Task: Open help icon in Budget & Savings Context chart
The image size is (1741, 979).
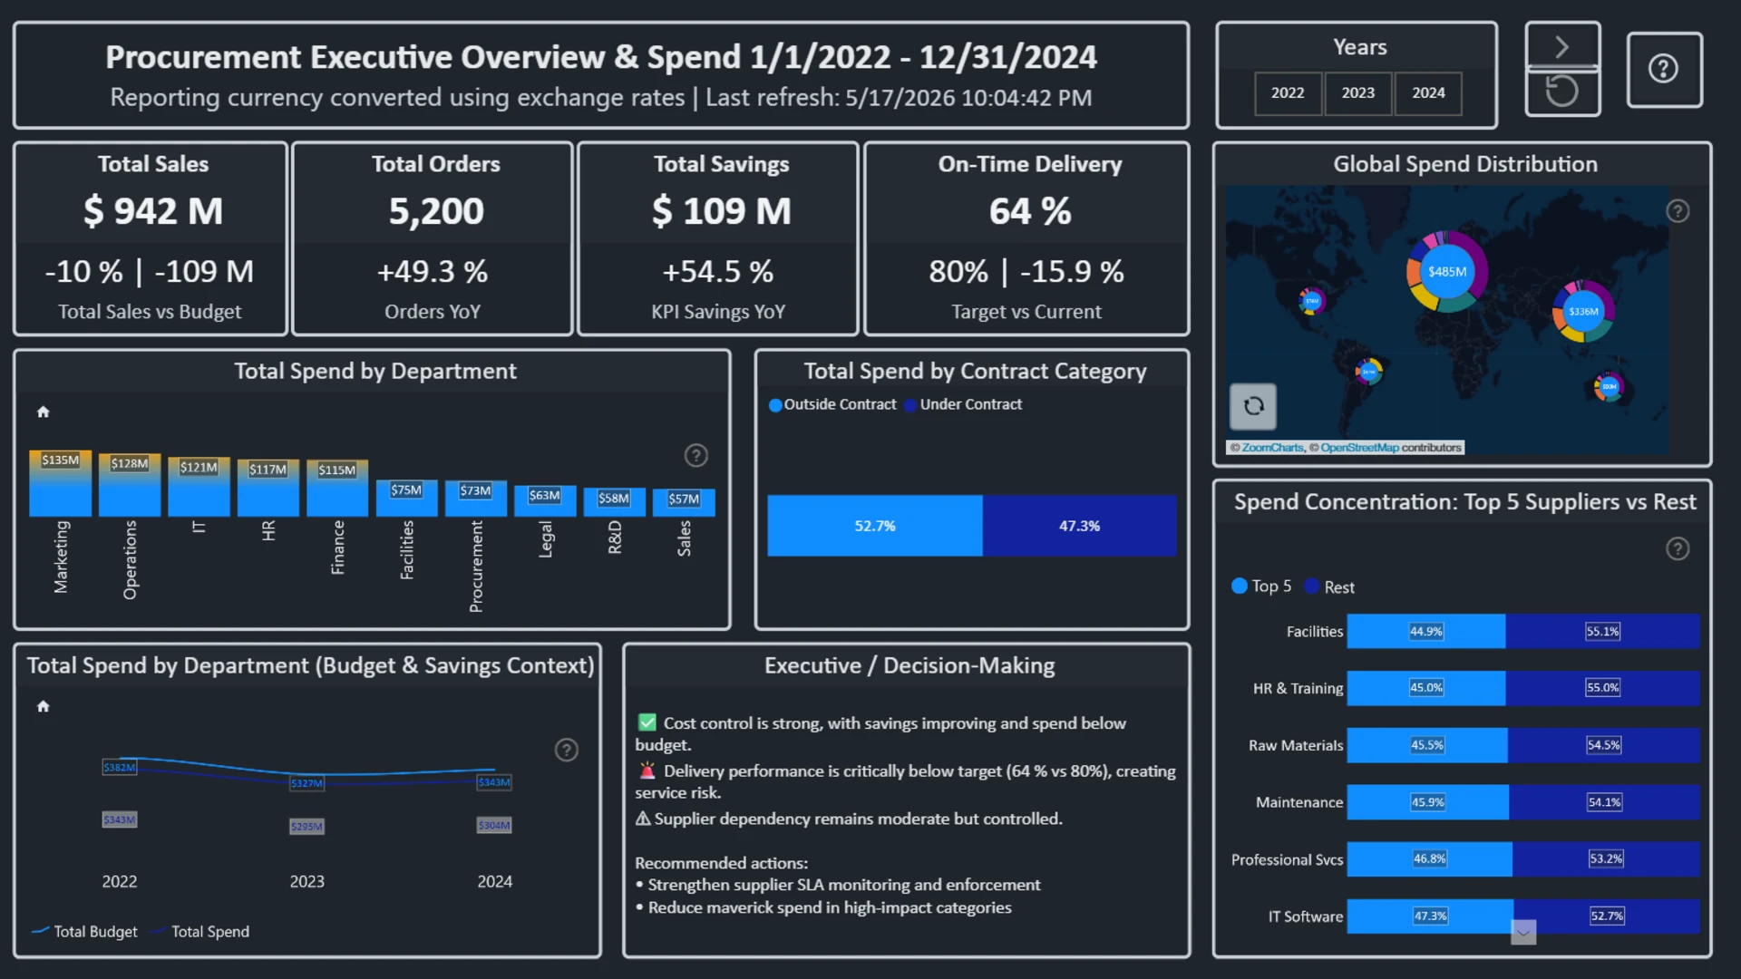Action: (x=566, y=750)
